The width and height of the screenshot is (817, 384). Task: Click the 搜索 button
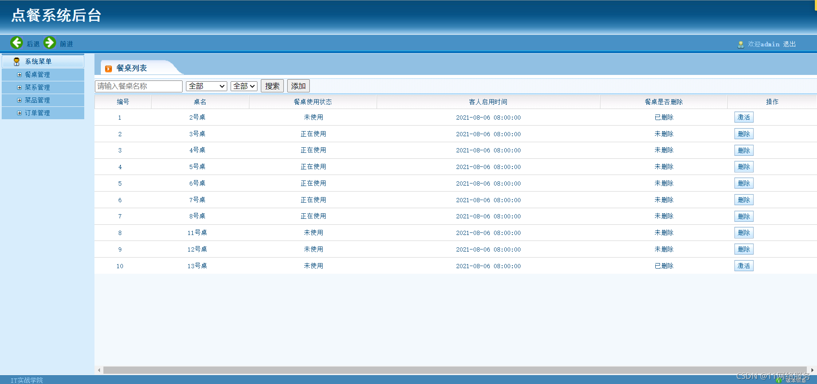(x=272, y=86)
